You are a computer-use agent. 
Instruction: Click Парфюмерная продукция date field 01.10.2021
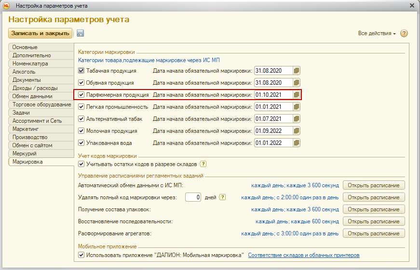[x=273, y=95]
